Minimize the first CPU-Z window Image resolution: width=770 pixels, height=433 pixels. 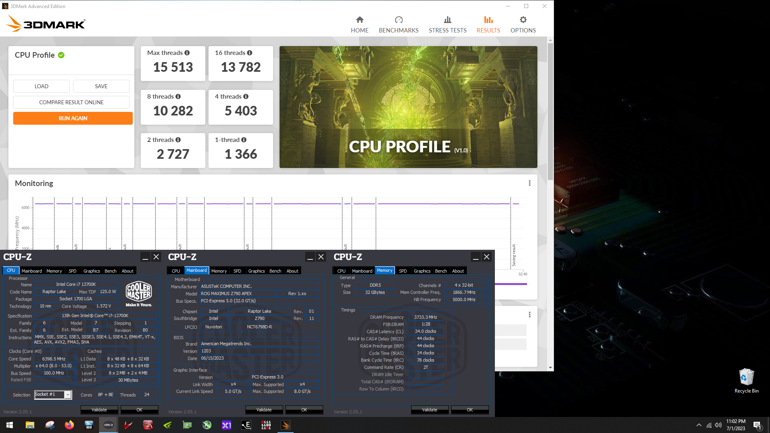[x=145, y=257]
